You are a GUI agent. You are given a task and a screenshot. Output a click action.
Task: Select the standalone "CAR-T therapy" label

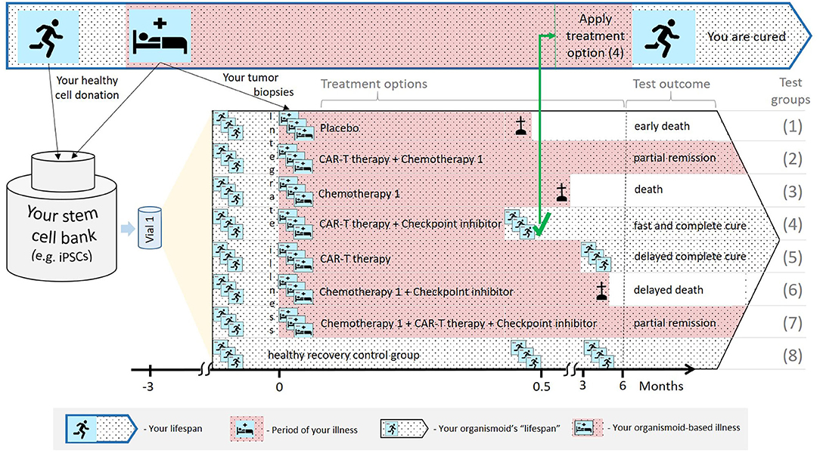click(355, 258)
